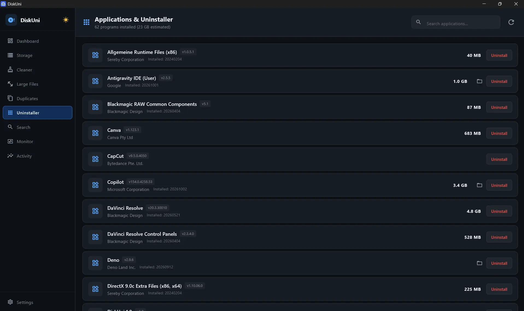
Task: Click the DaVinci Resolve version tag v20.3.30010
Action: [157, 208]
